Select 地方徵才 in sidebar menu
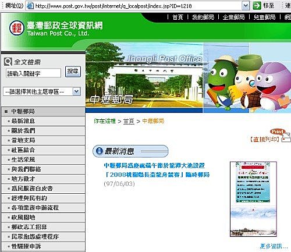Screen dimensions: 291x252 tap(43, 179)
